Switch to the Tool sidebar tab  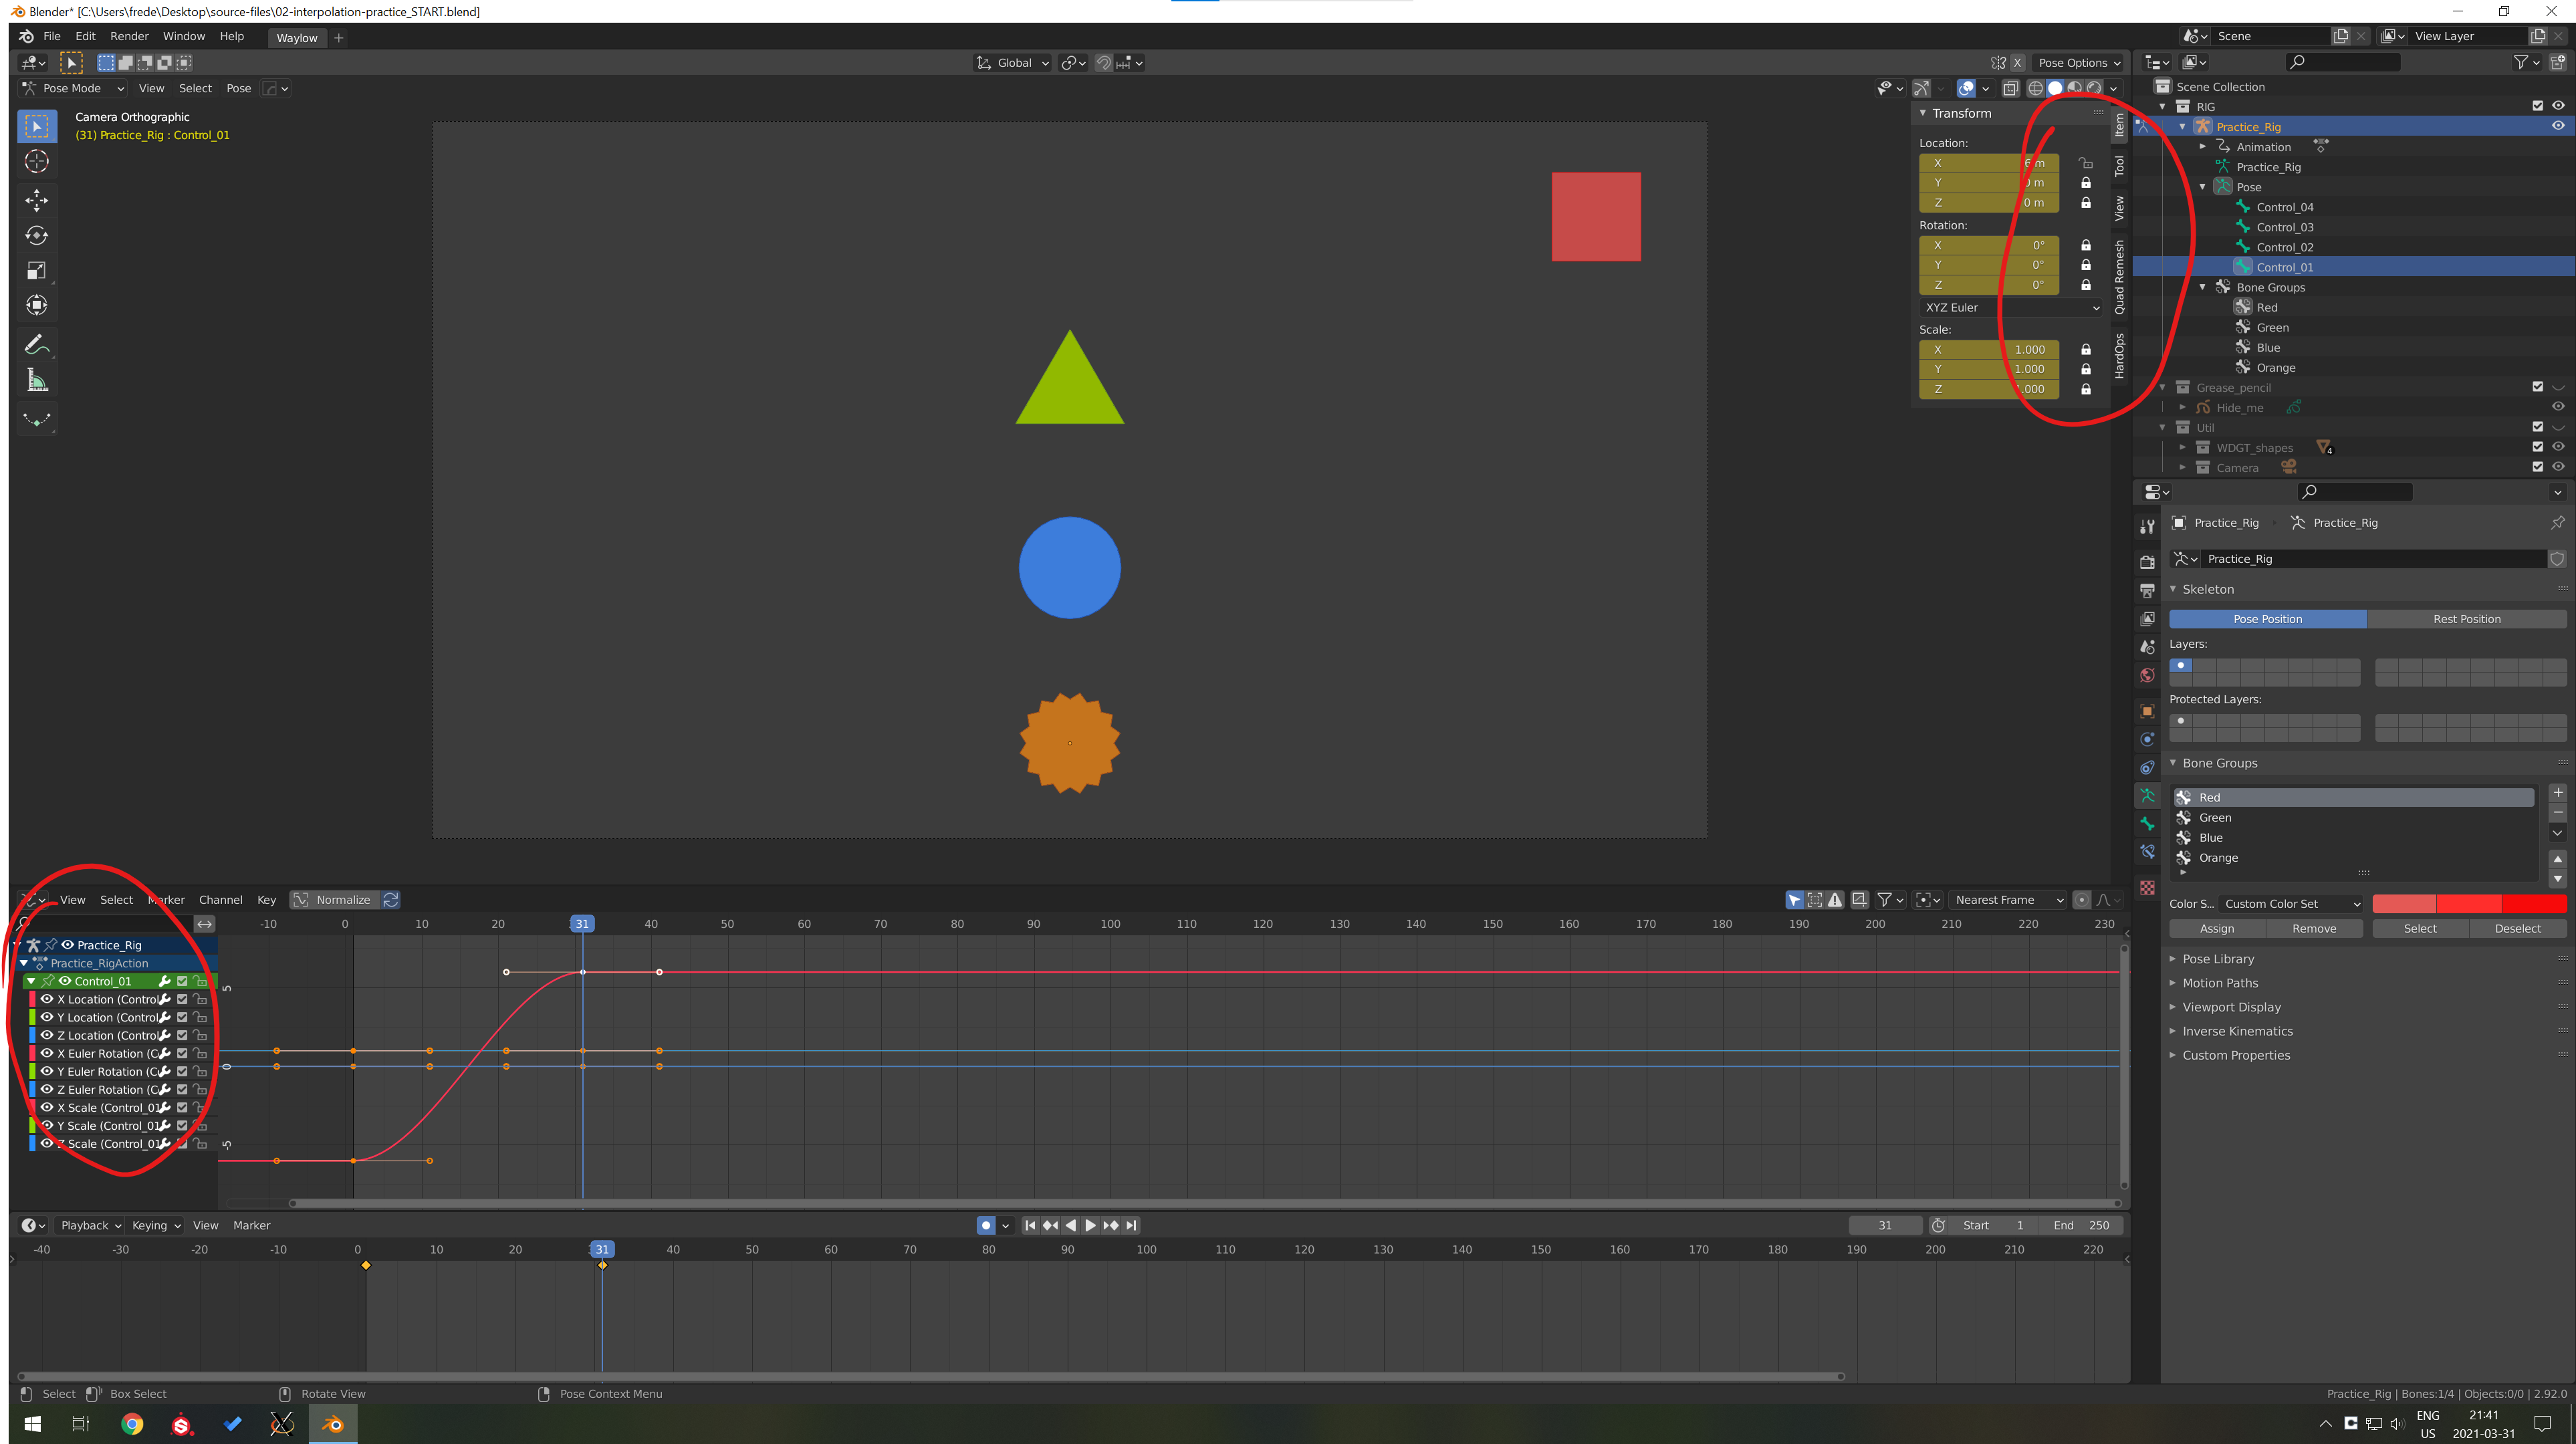pyautogui.click(x=2119, y=166)
